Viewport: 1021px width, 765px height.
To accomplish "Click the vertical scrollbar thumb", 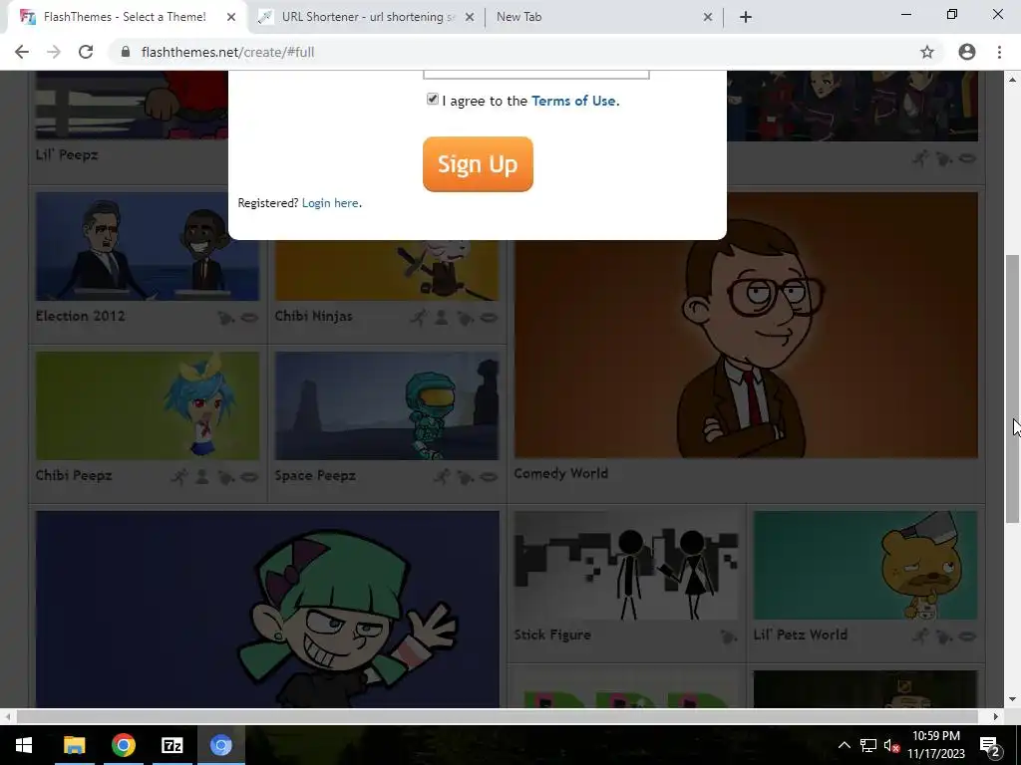I will [x=1013, y=389].
